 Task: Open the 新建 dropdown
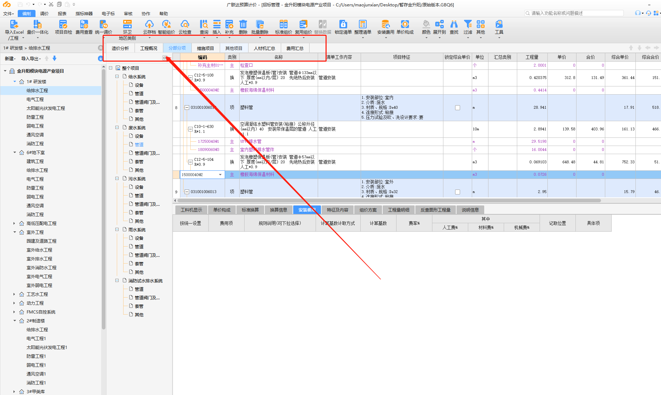[10, 58]
